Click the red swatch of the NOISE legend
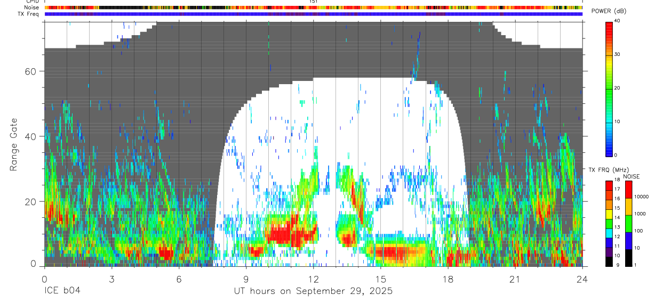 (x=628, y=190)
